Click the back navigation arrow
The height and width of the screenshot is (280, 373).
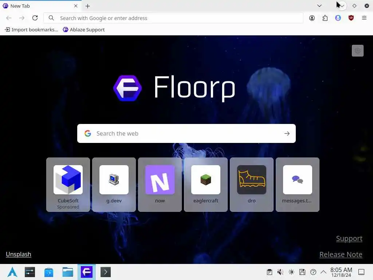click(9, 18)
